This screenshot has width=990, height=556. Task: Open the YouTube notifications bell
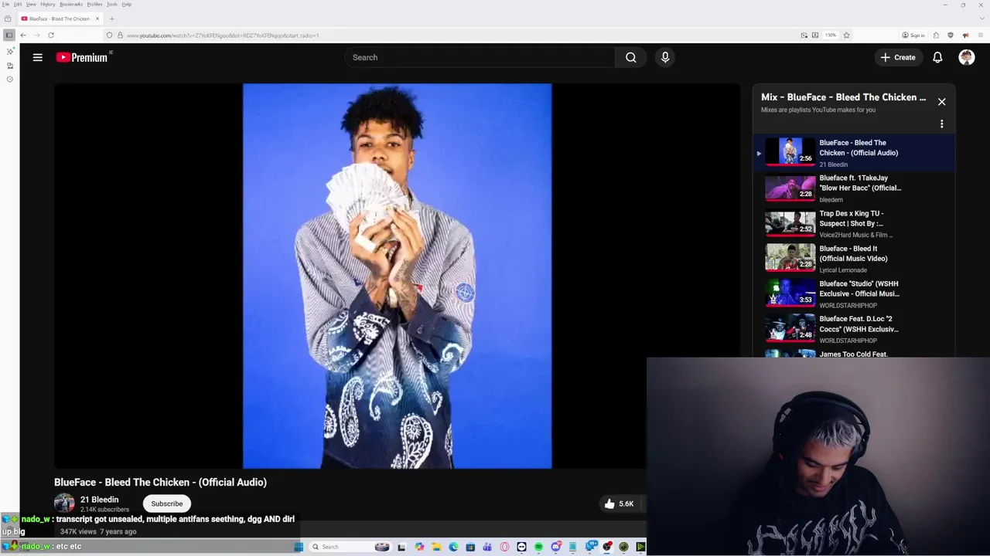[937, 57]
